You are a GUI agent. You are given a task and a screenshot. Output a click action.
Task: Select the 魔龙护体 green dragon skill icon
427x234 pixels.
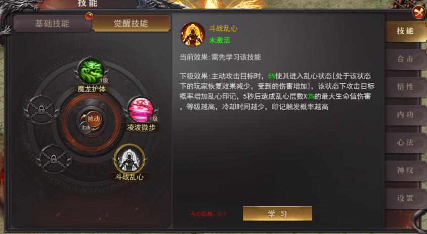pos(91,71)
